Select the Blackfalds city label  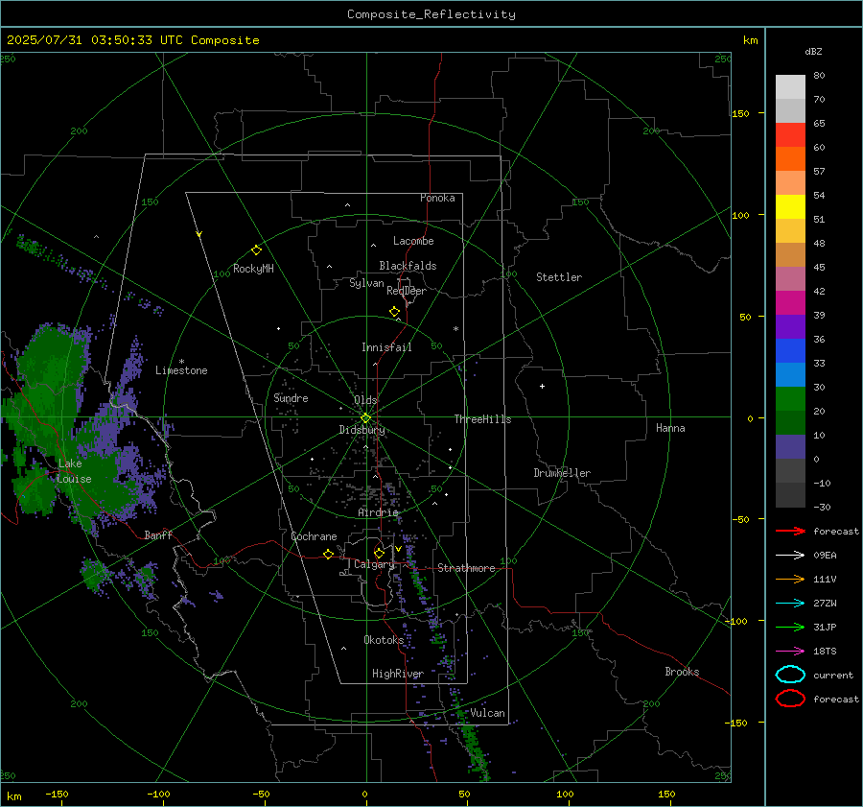408,266
